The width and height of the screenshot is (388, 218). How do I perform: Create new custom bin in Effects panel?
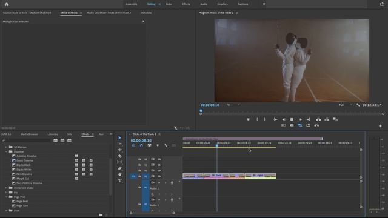pyautogui.click(x=101, y=215)
